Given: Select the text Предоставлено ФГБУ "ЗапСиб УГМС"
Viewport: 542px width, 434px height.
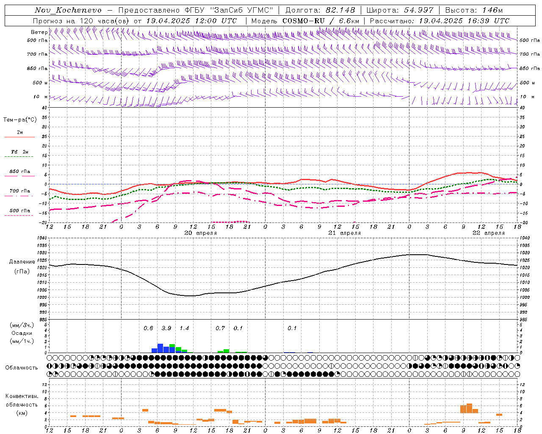Looking at the screenshot, I should point(196,10).
